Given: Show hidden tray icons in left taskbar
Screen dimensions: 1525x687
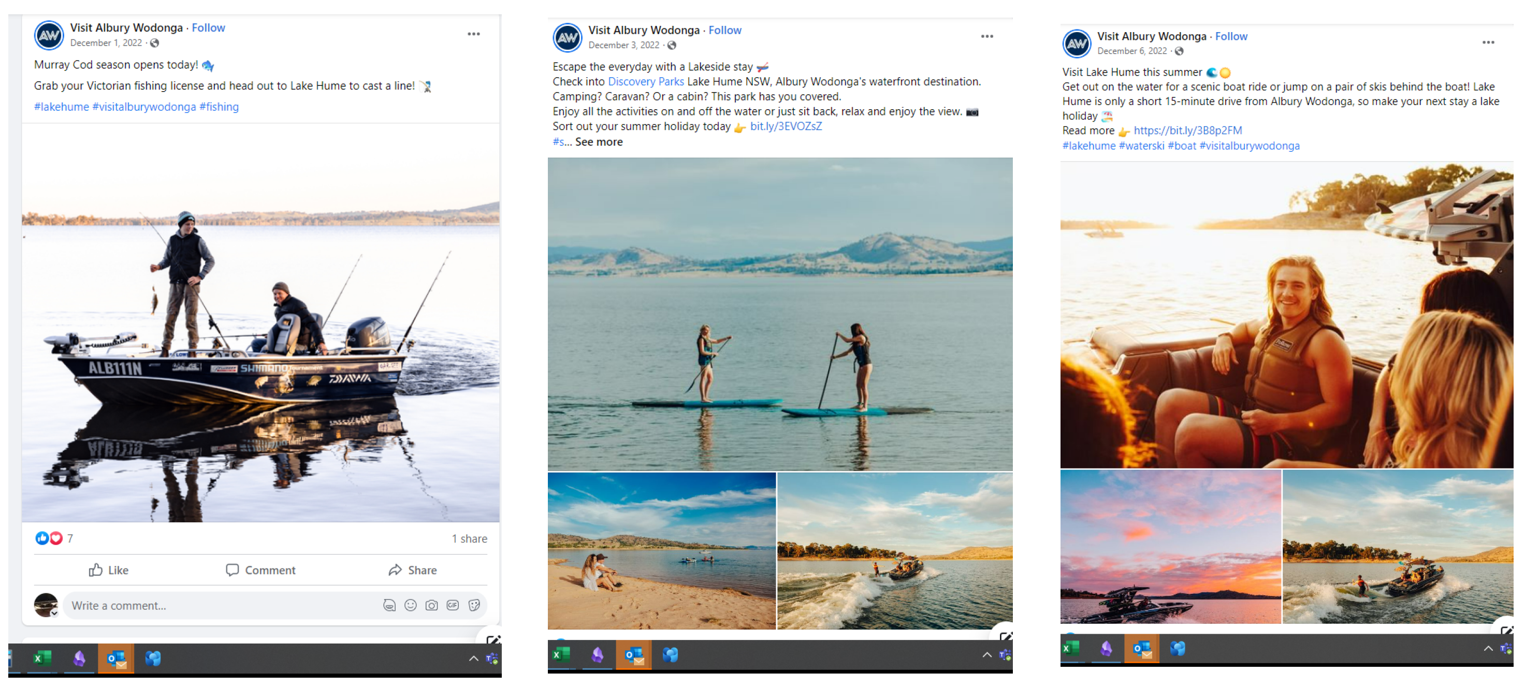Looking at the screenshot, I should click(x=474, y=658).
